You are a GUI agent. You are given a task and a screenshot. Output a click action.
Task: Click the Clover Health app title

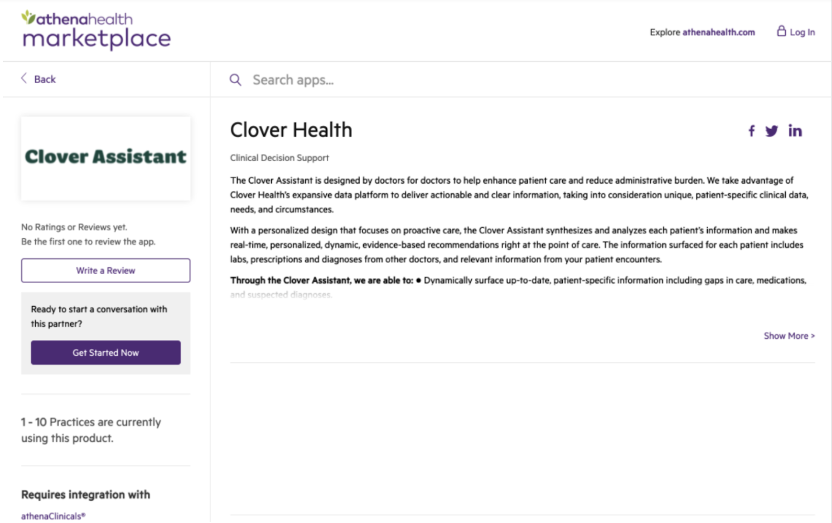pyautogui.click(x=290, y=129)
